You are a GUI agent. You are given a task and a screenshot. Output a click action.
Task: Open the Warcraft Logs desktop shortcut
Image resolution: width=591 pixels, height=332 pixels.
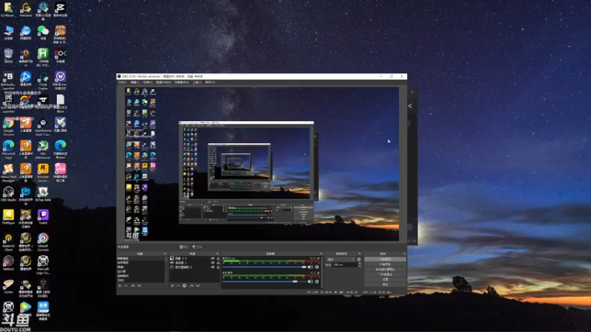coord(43,265)
